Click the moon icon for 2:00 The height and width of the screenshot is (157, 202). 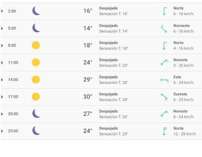pos(36,11)
